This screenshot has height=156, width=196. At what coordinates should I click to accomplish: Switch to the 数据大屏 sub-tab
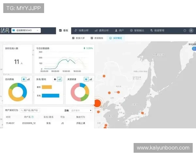click(78, 38)
